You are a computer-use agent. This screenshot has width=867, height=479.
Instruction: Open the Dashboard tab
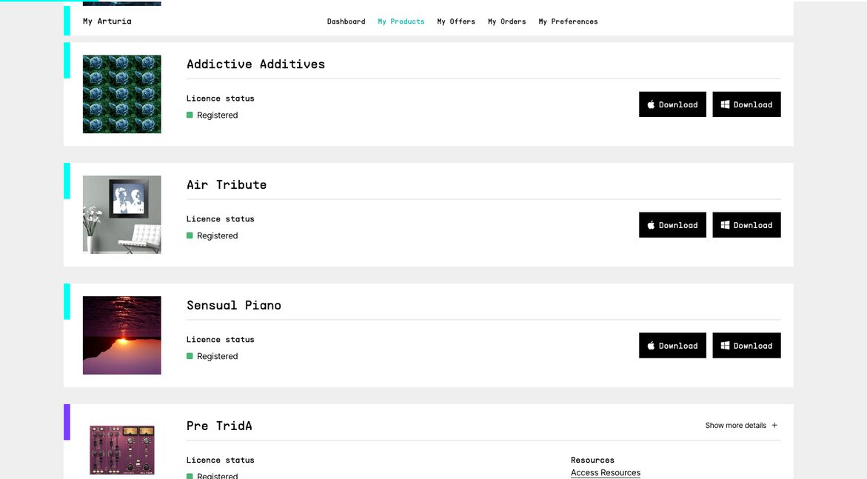[346, 21]
